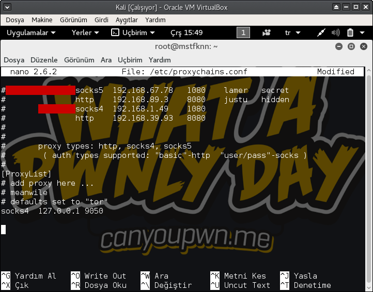Click the battery status icon
The image size is (373, 292).
(x=350, y=33)
